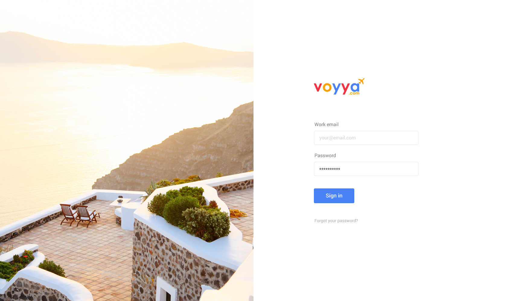Focus the Password input field
The width and height of the screenshot is (507, 301).
pos(366,169)
